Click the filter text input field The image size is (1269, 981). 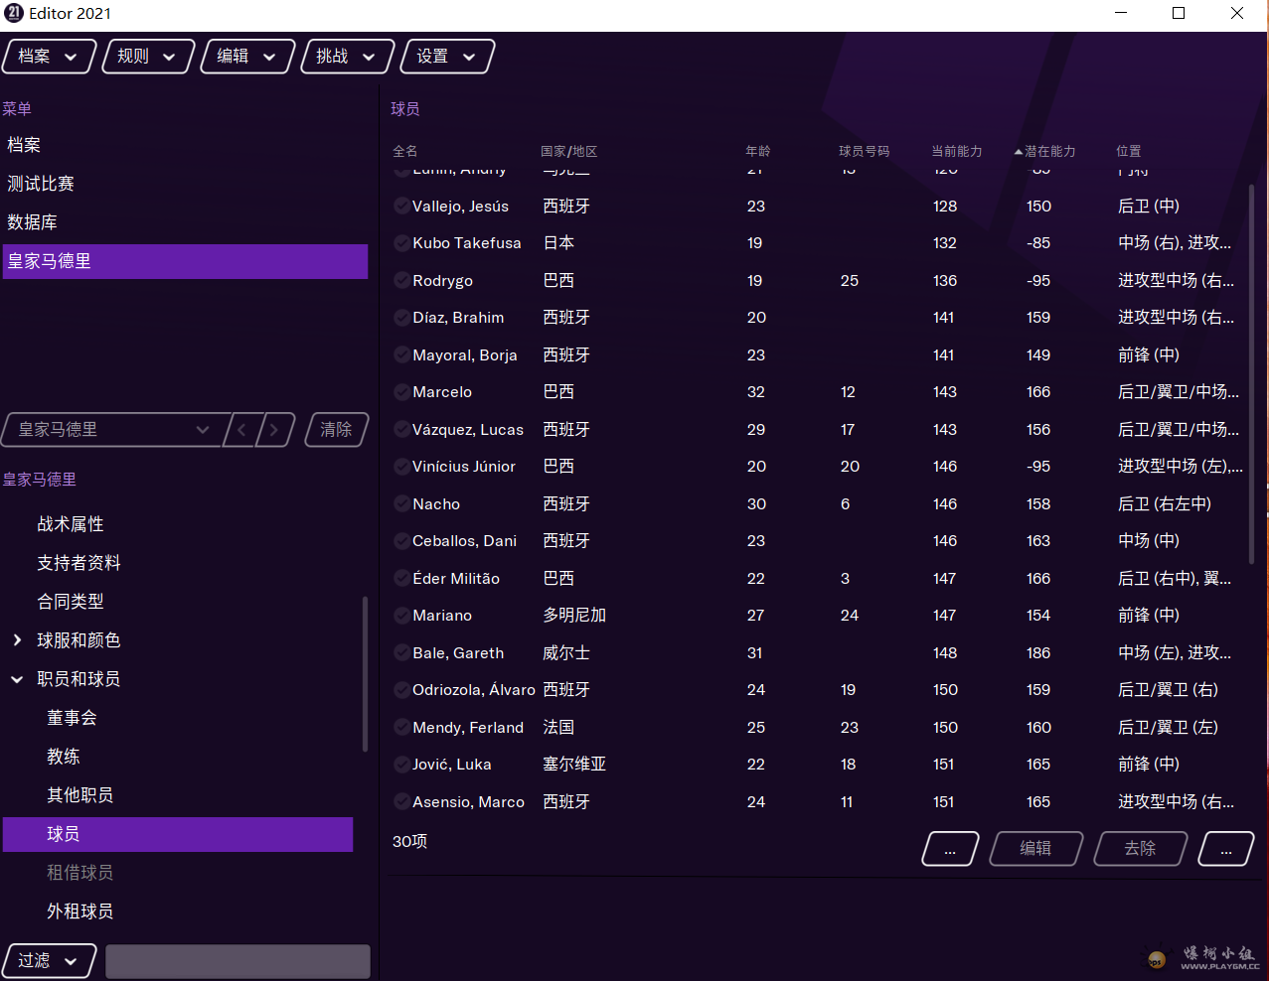tap(238, 961)
